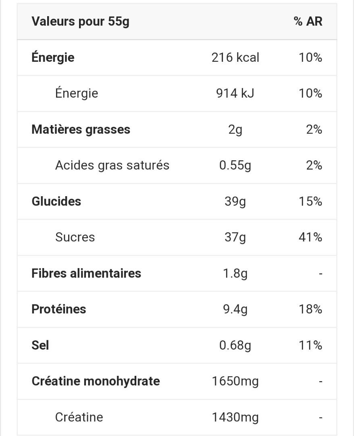Select the Glucides row label
The image size is (354, 436).
(x=56, y=201)
